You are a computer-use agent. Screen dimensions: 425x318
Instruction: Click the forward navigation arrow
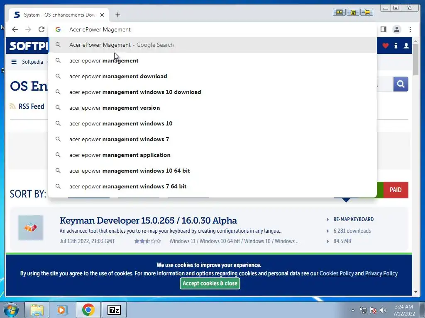click(28, 29)
